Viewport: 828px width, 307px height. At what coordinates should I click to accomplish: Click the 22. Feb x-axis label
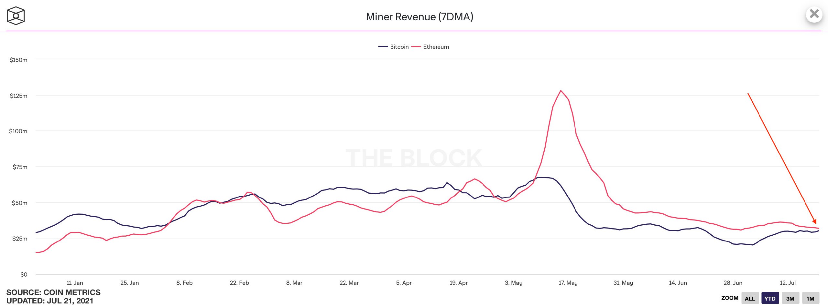tap(239, 283)
